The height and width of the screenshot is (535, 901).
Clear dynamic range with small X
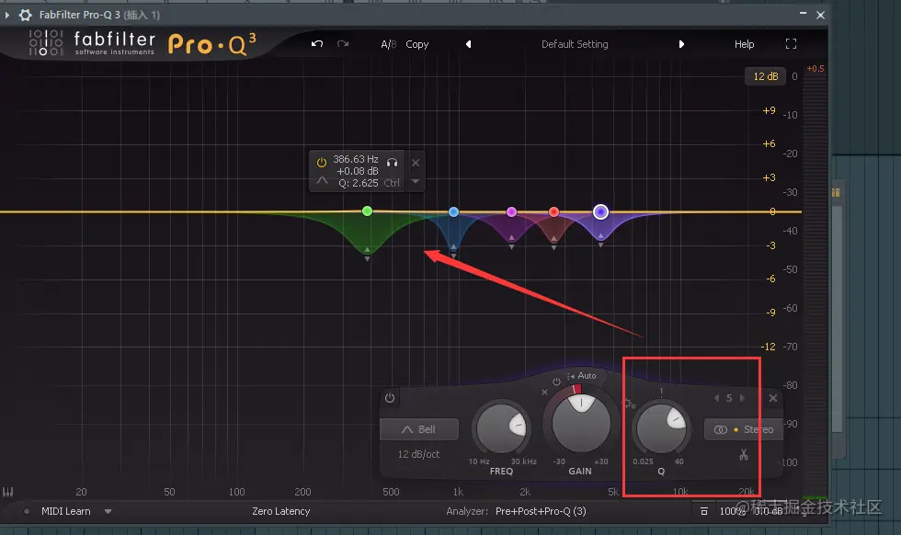(544, 392)
